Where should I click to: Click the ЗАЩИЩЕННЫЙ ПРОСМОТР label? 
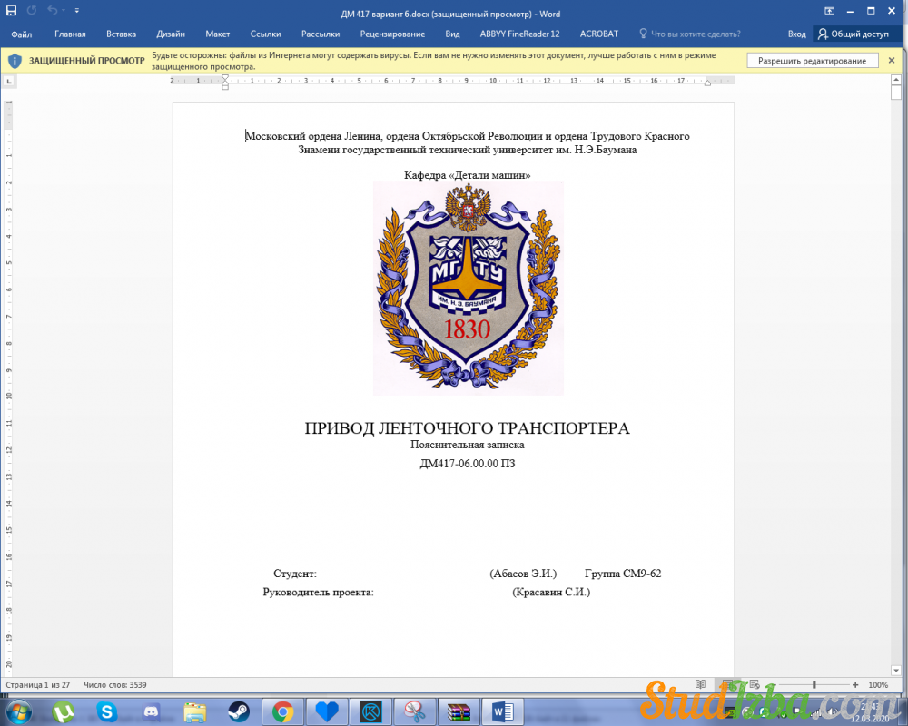tap(87, 61)
